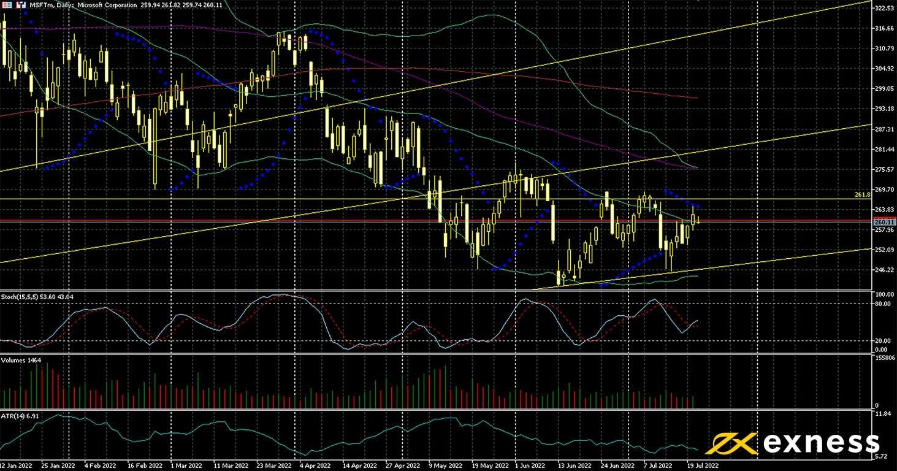The height and width of the screenshot is (471, 897).
Task: Click the 275.57 price scale value
Action: point(884,169)
